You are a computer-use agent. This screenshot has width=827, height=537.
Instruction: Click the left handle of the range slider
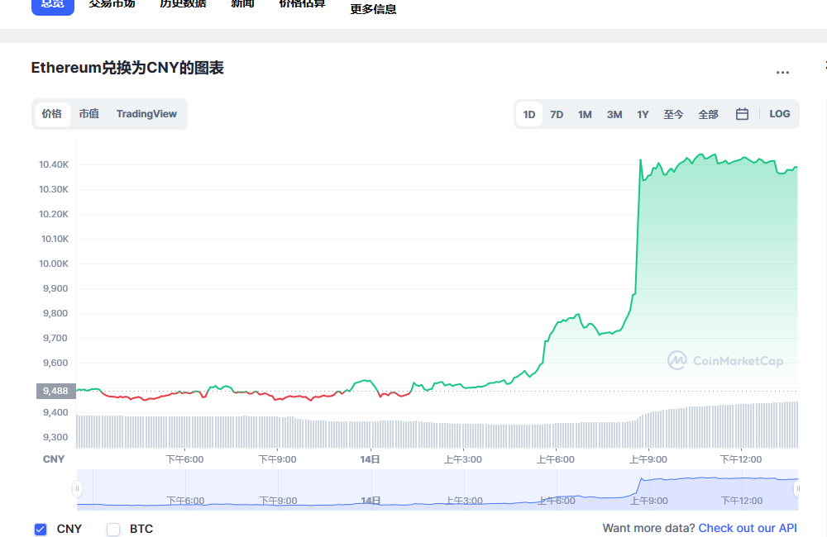click(77, 488)
